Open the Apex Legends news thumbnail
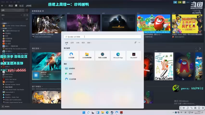Screen dimensions: 205x115 coord(187,24)
